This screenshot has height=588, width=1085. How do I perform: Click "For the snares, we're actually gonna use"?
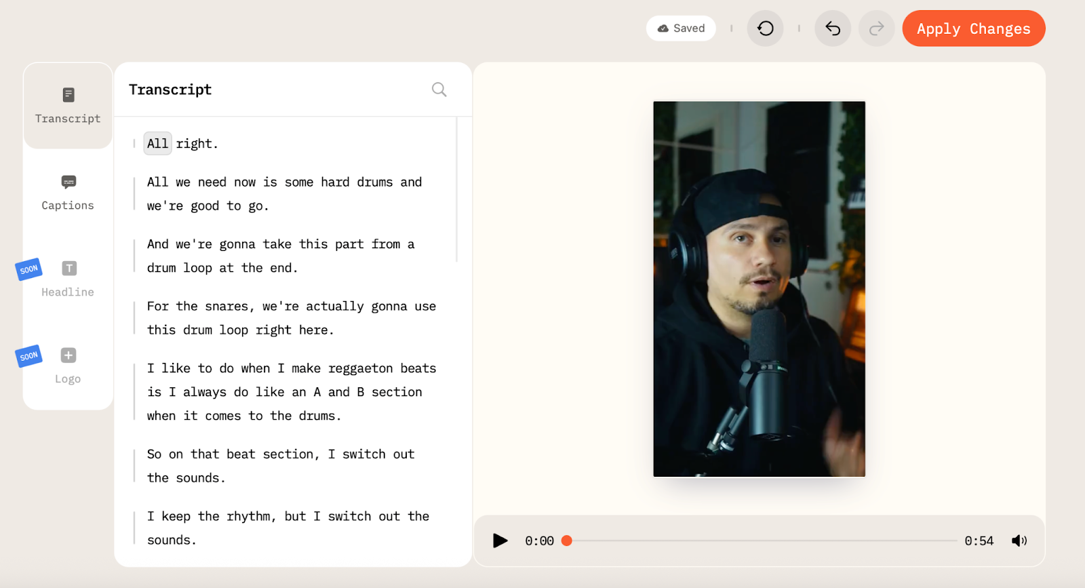tap(292, 306)
